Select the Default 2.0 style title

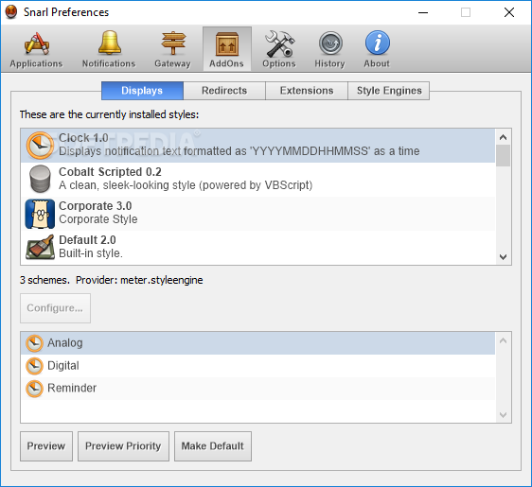(87, 240)
